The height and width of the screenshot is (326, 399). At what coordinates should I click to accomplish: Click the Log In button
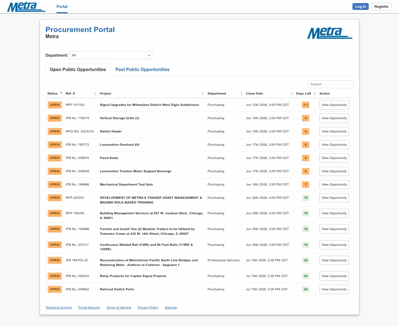[360, 7]
